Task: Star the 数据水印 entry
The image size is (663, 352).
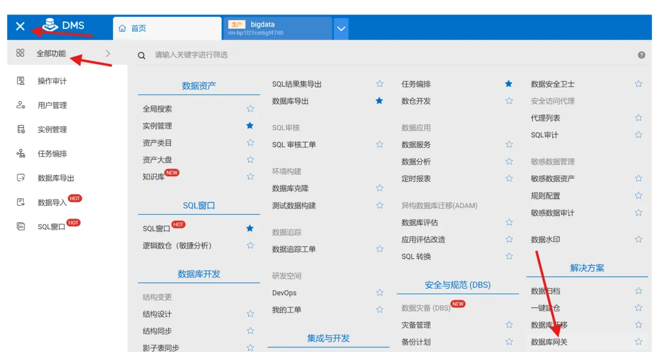Action: [639, 239]
